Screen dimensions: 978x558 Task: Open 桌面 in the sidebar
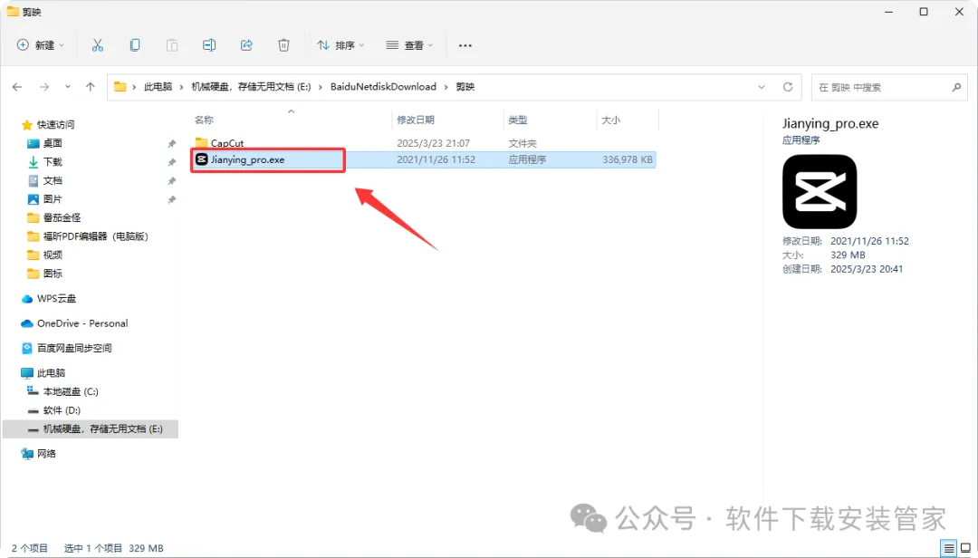53,143
